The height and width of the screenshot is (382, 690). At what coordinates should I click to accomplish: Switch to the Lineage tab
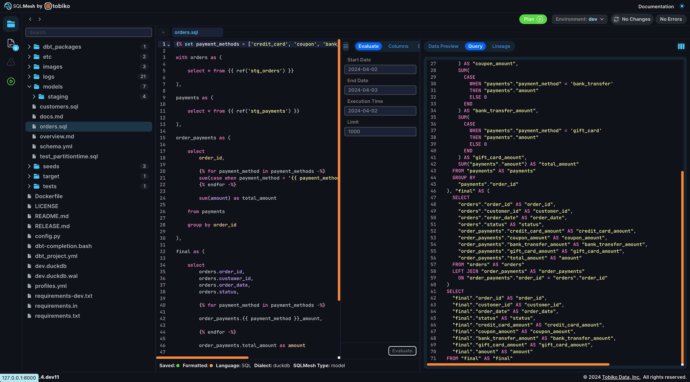pos(501,46)
